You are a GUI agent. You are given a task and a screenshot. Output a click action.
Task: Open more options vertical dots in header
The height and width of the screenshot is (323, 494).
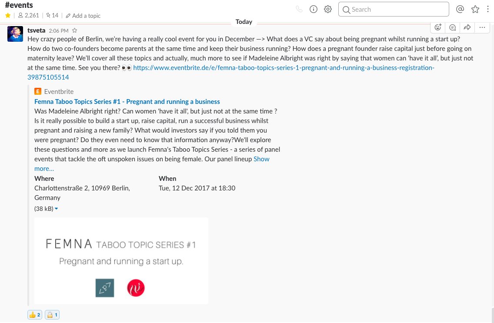[x=488, y=10]
